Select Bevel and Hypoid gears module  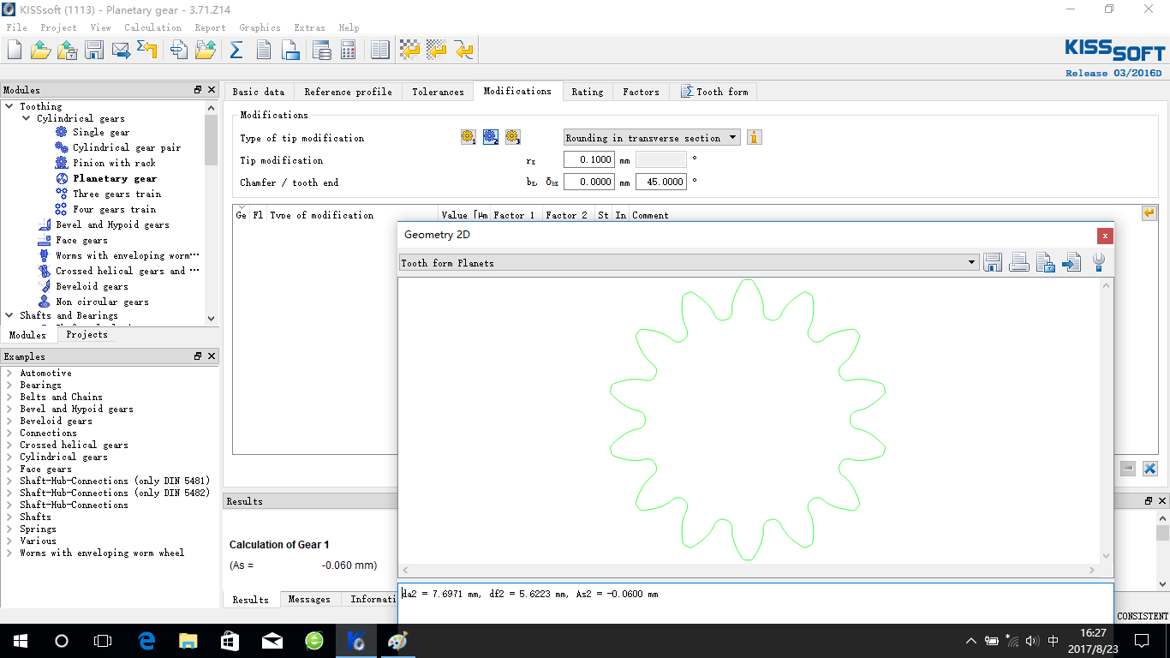(x=112, y=224)
